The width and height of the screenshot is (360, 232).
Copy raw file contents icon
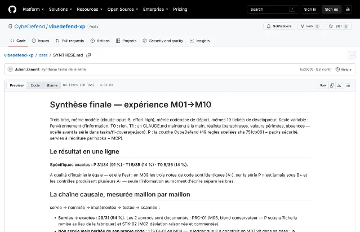coord(332,85)
